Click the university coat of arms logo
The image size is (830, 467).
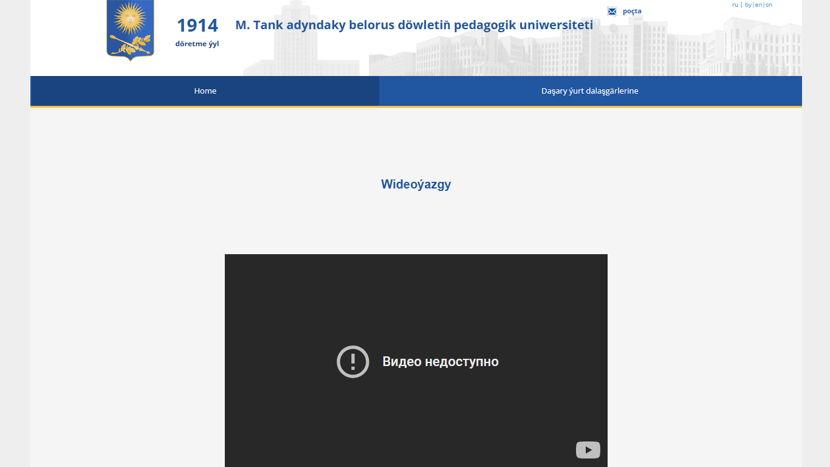click(x=130, y=30)
